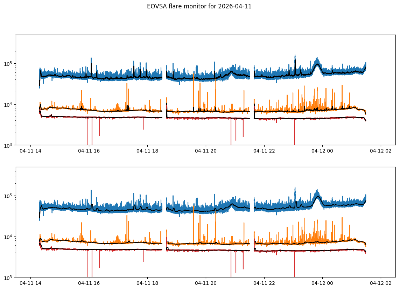
Task: Select the 10^4 y-axis label on top plot
Action: [x=9, y=105]
